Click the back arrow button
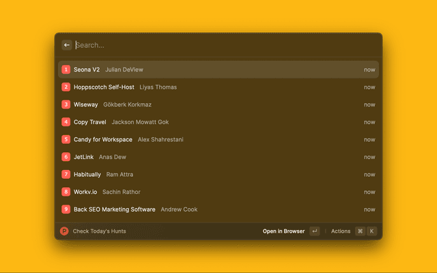This screenshot has height=273, width=437. [67, 45]
